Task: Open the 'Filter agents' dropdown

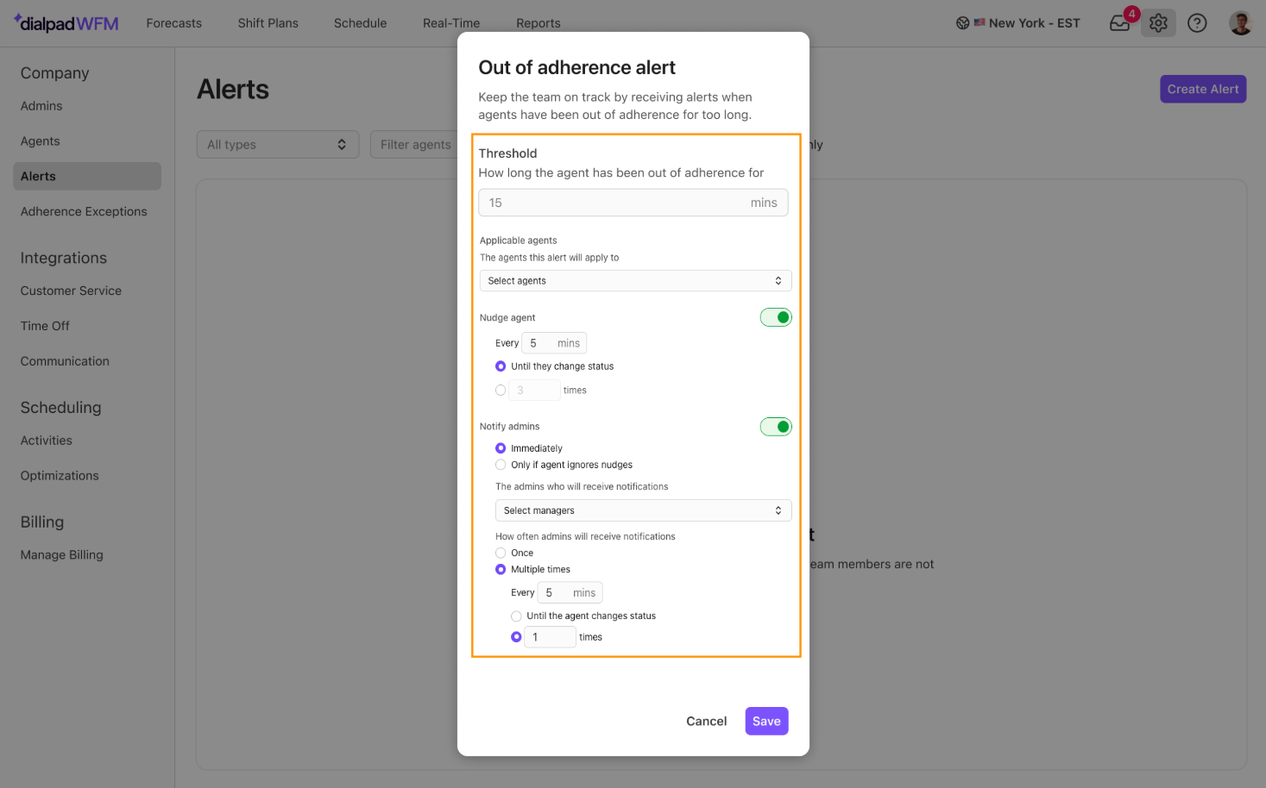Action: click(416, 145)
